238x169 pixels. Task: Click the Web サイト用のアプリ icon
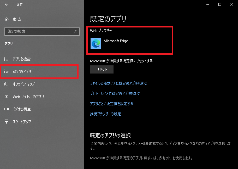click(6, 97)
